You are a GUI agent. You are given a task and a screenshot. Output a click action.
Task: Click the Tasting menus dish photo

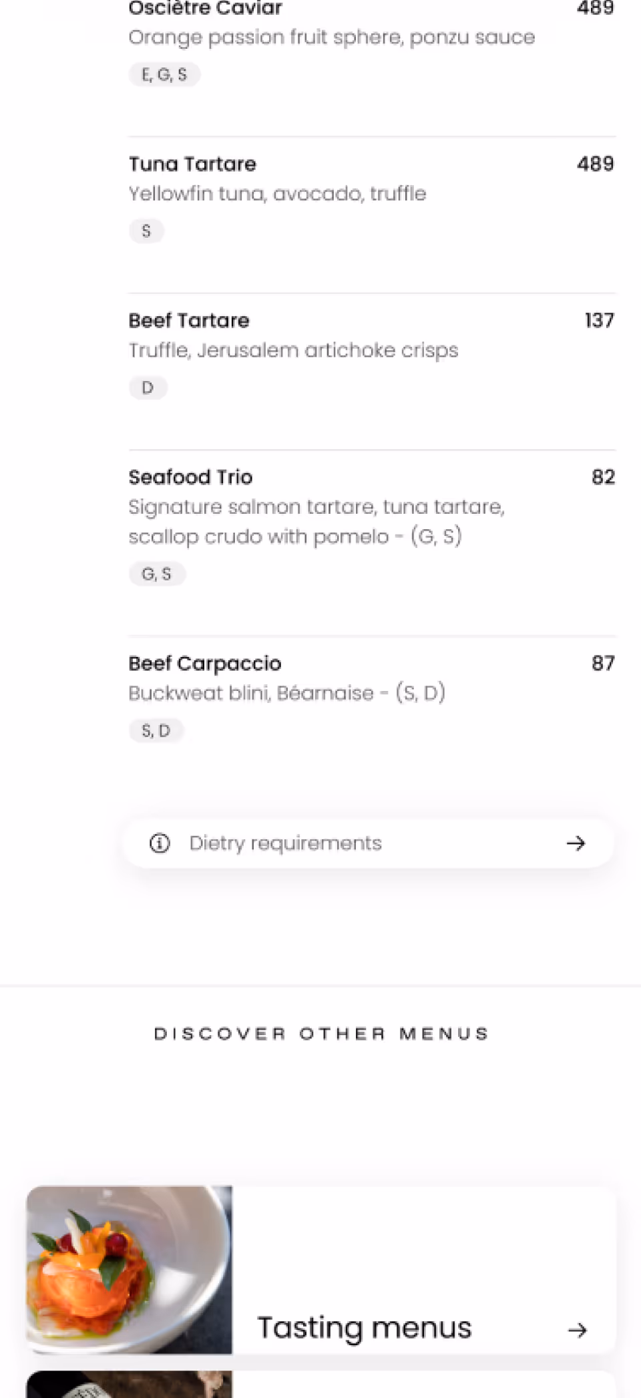pos(130,1270)
